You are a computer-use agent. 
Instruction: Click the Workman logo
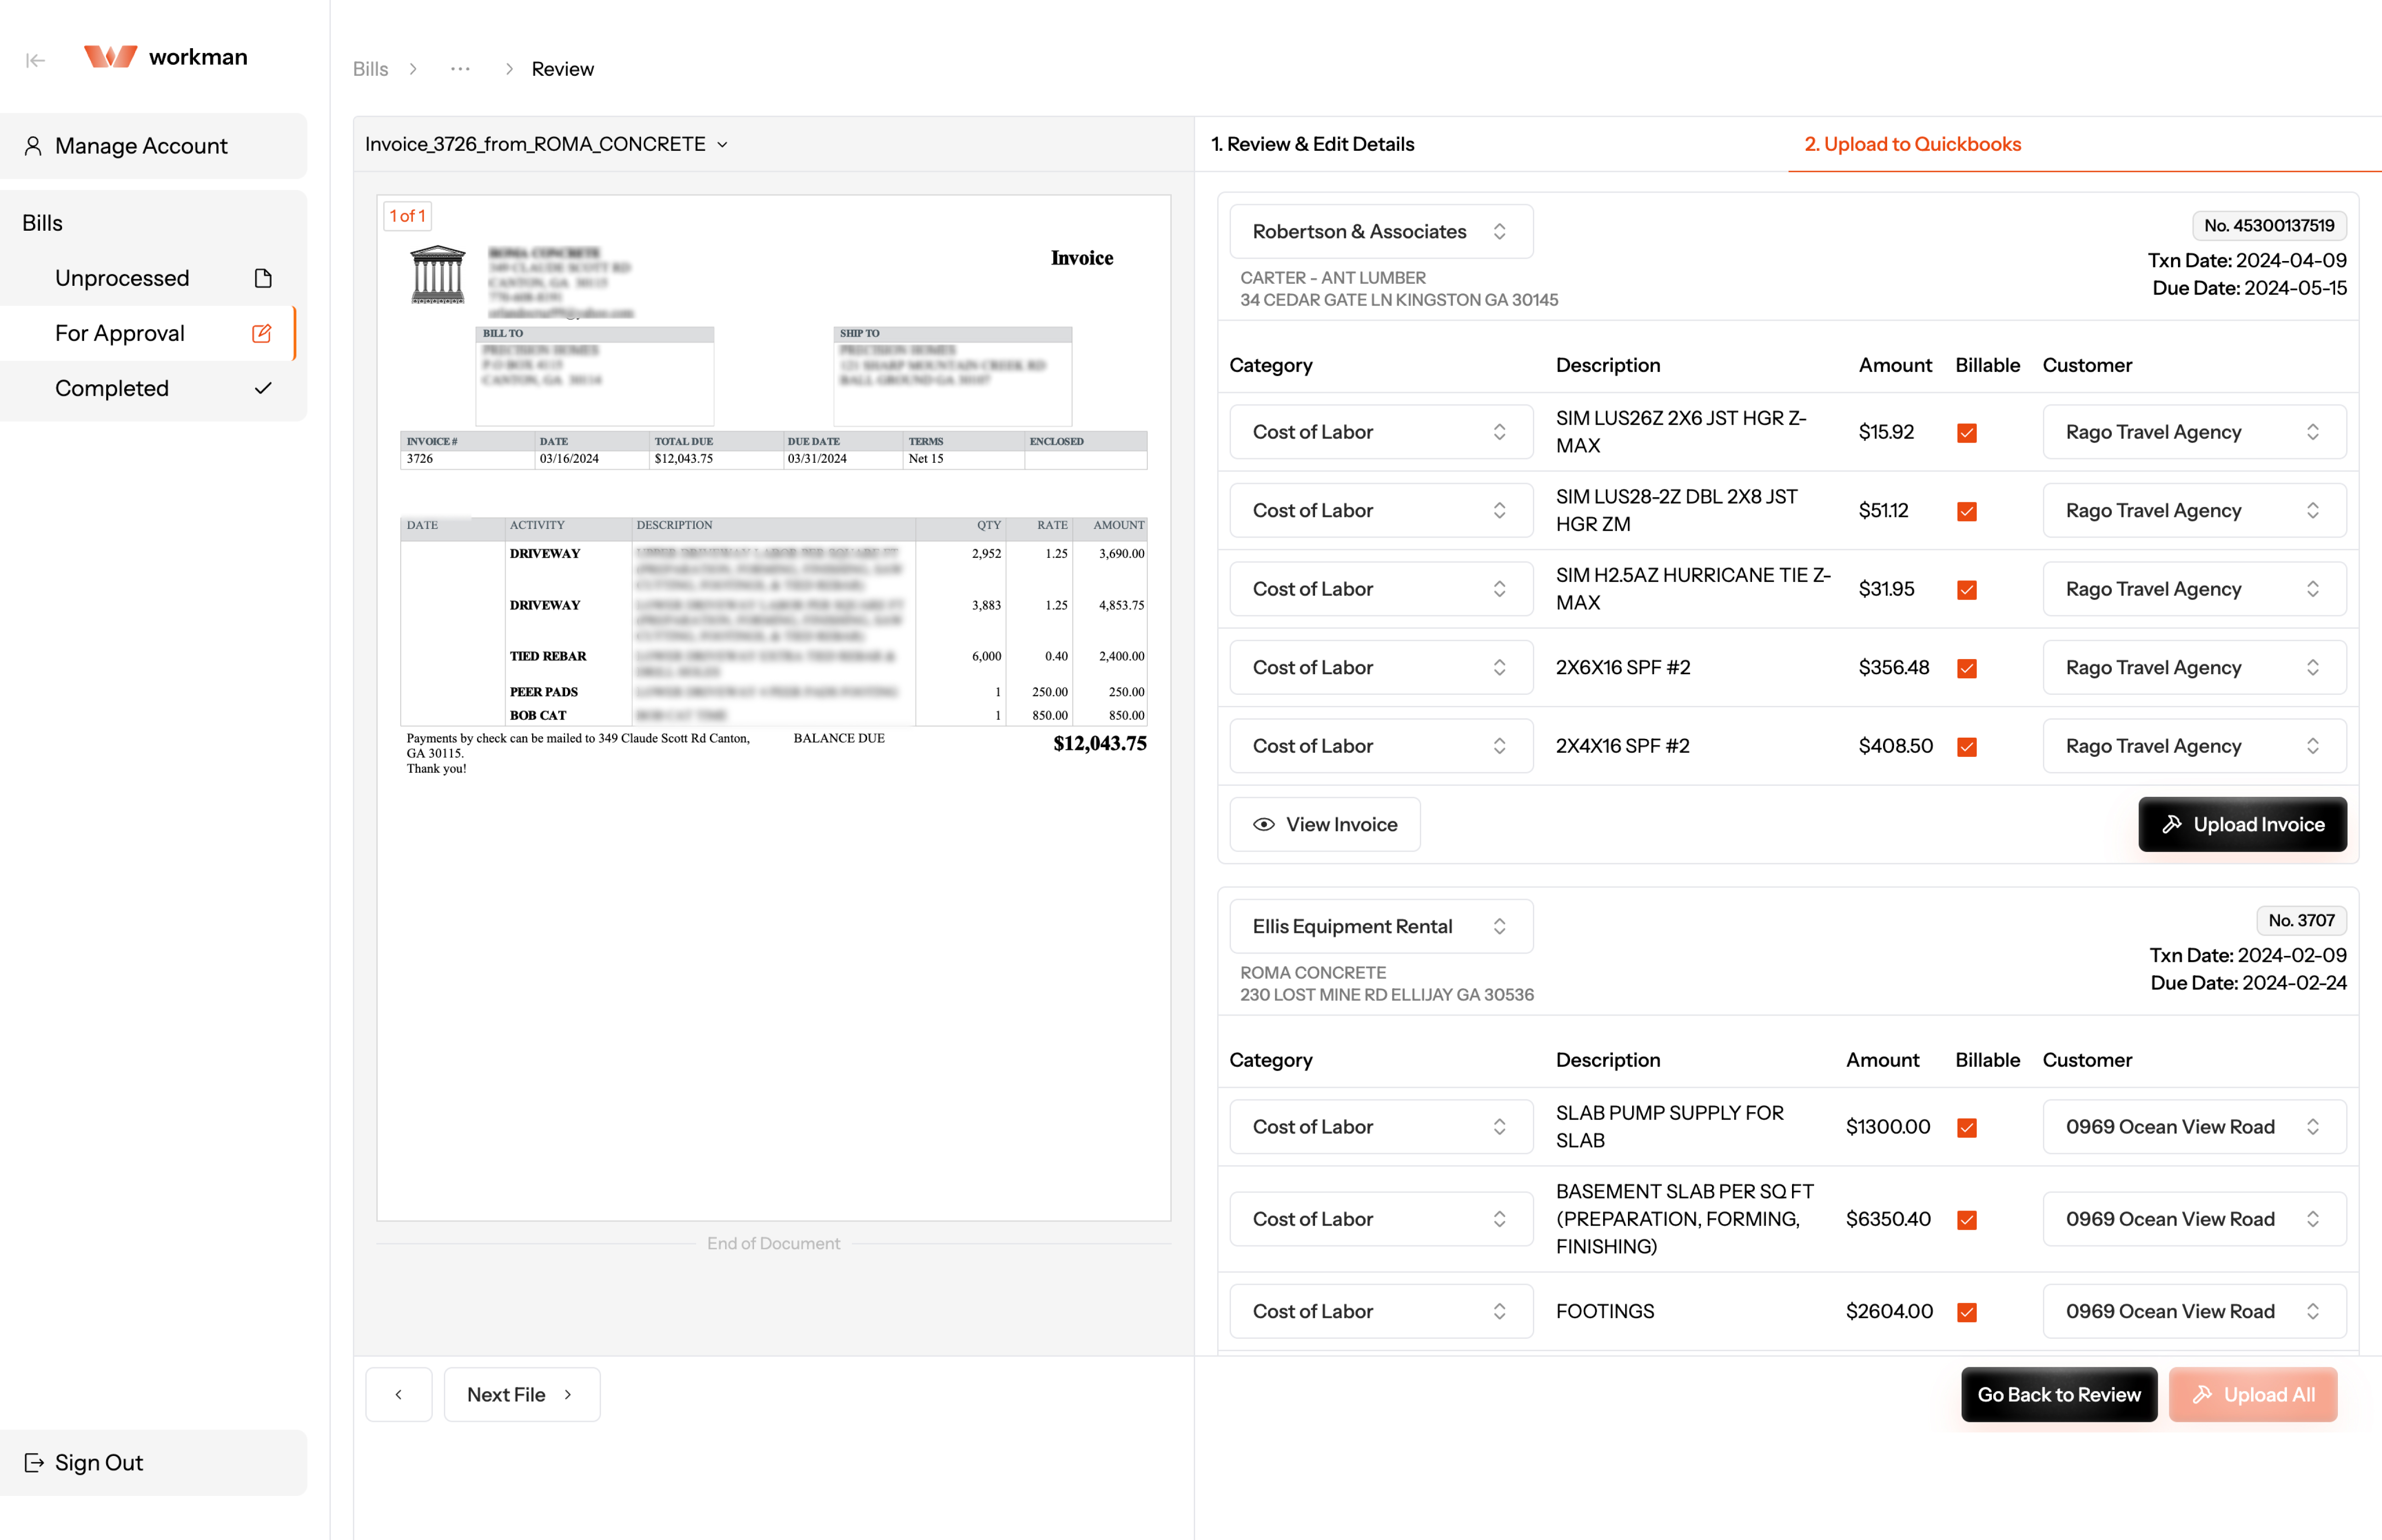click(166, 57)
